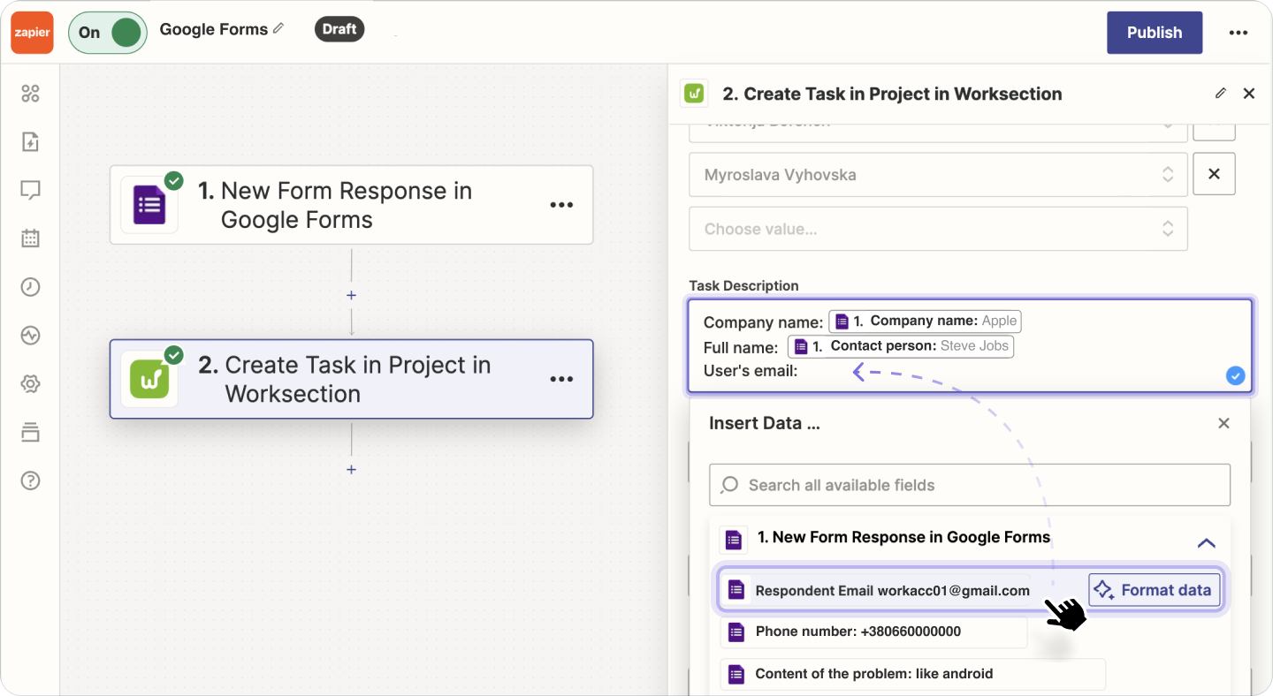This screenshot has height=696, width=1273.
Task: Click the Publish button
Action: (1154, 33)
